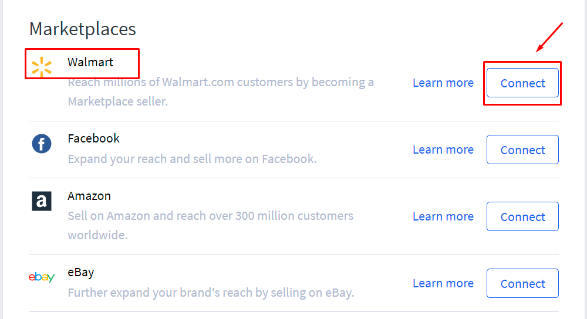Click the Amazon marketplace name
Viewport: 587px width, 319px height.
[89, 196]
